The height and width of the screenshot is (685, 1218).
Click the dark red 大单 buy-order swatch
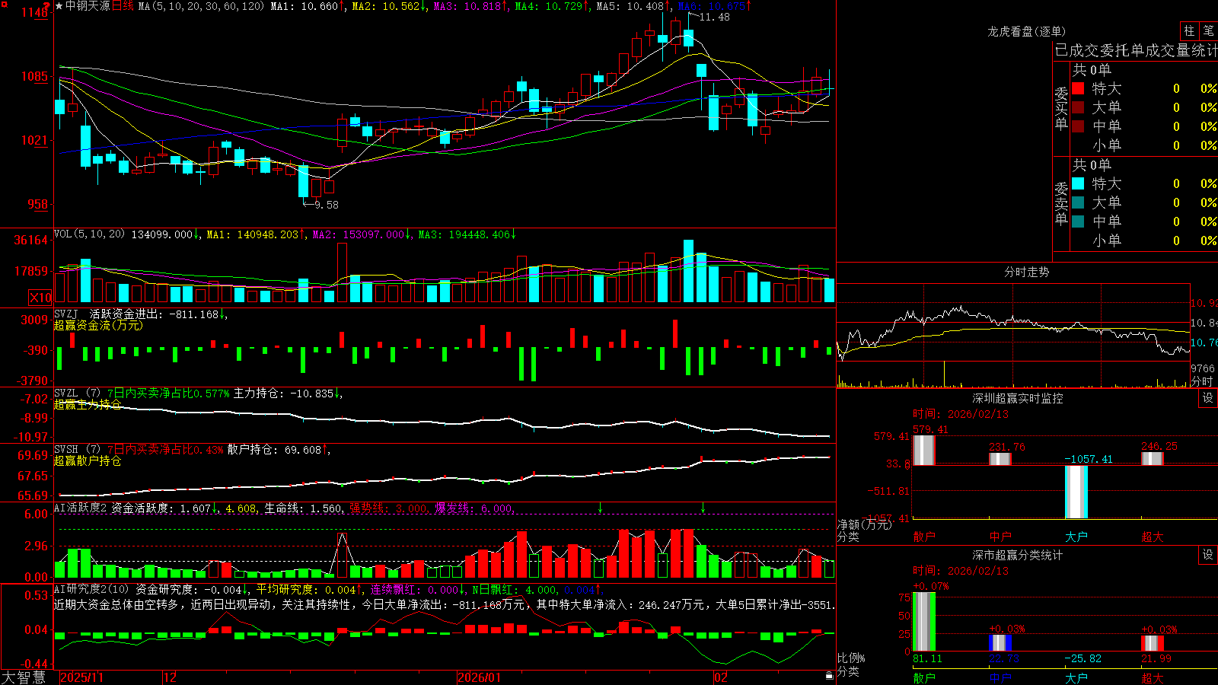1078,107
